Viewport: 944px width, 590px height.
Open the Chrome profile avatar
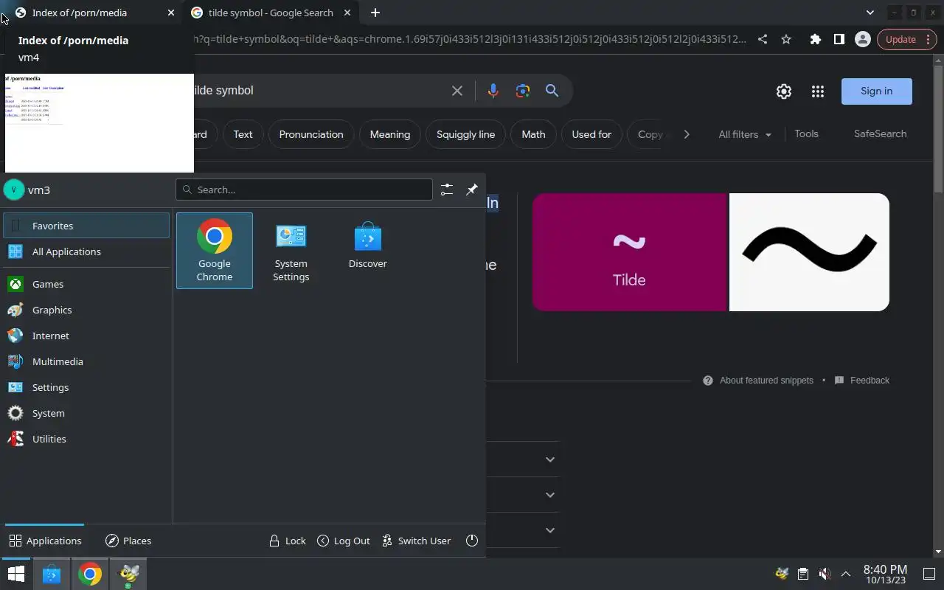pyautogui.click(x=863, y=39)
